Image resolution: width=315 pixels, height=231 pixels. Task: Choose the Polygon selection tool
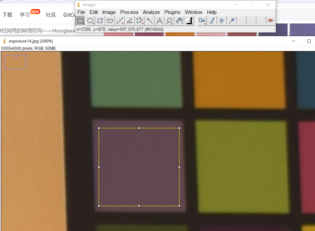[100, 21]
